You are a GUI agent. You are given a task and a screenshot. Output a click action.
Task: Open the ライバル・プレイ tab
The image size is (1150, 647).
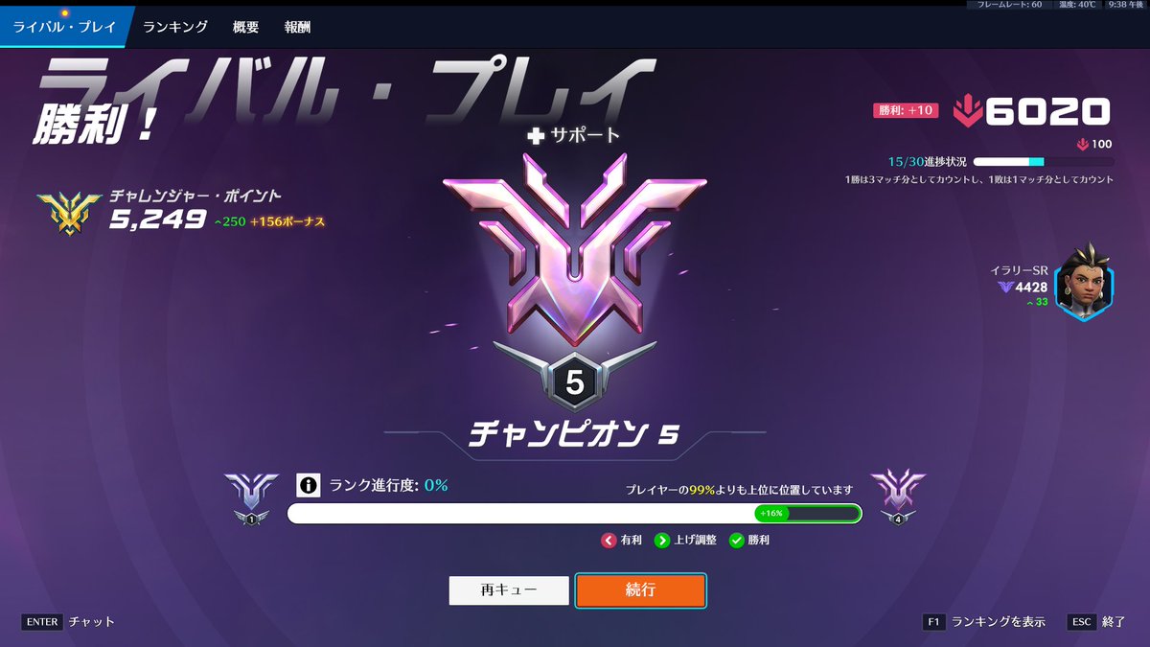(x=64, y=27)
